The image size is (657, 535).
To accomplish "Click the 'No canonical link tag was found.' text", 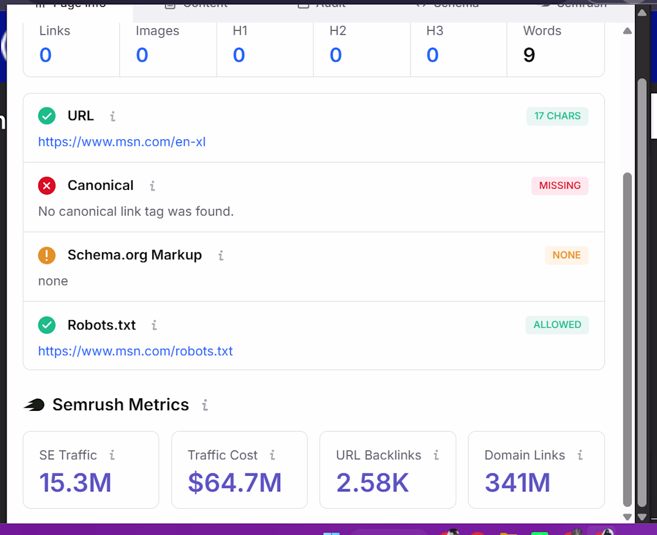I will tap(136, 211).
